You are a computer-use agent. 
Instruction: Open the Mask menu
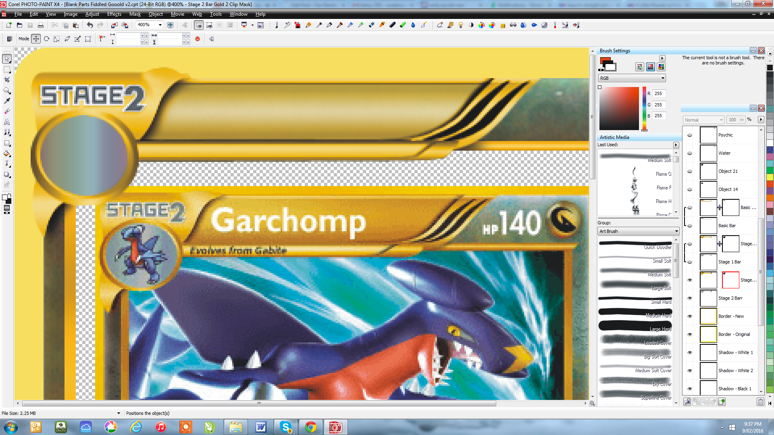[x=135, y=14]
